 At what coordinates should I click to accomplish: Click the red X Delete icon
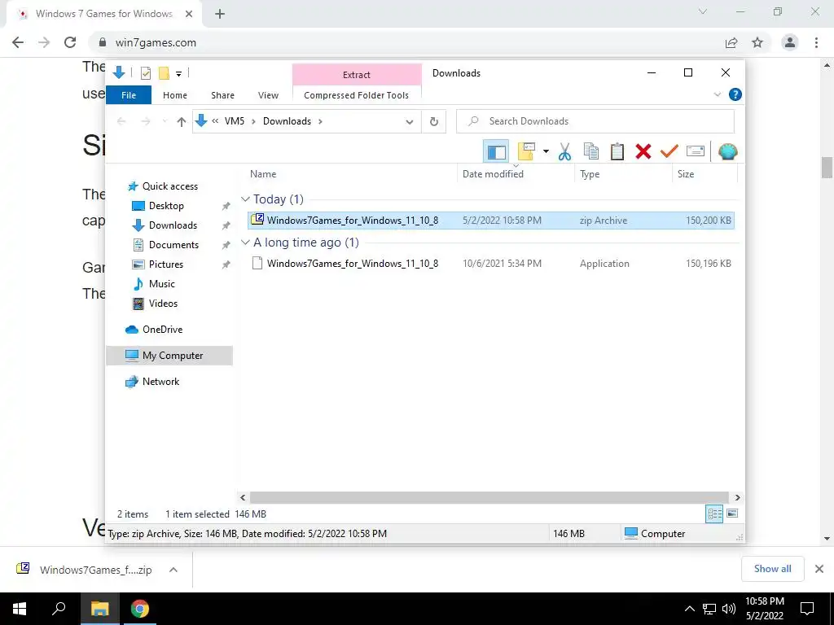click(x=643, y=151)
